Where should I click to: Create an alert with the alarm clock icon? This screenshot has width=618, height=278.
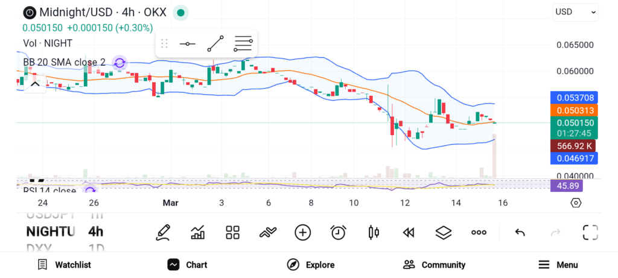338,232
